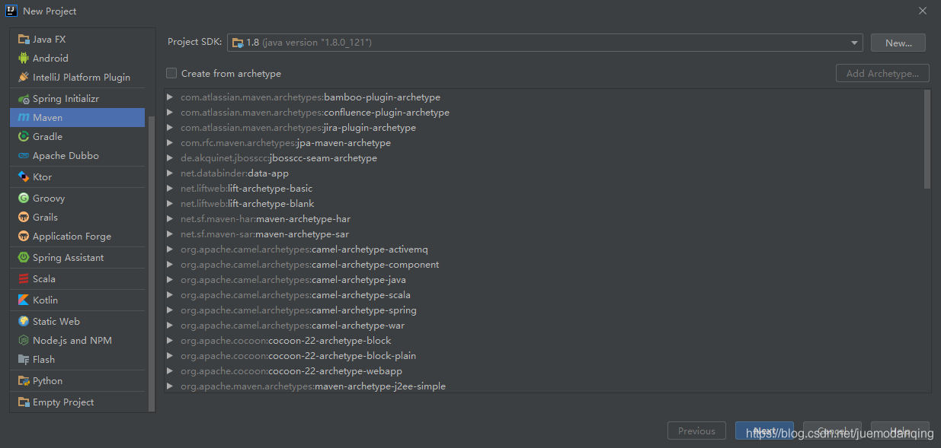941x448 pixels.
Task: Select camel-archetype-java row
Action: (x=544, y=280)
